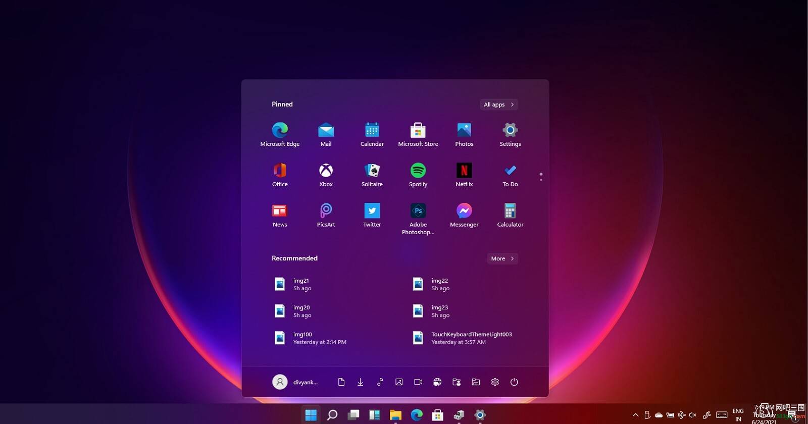Open Microsoft Edge from pinned apps
This screenshot has width=808, height=424.
[x=280, y=134]
